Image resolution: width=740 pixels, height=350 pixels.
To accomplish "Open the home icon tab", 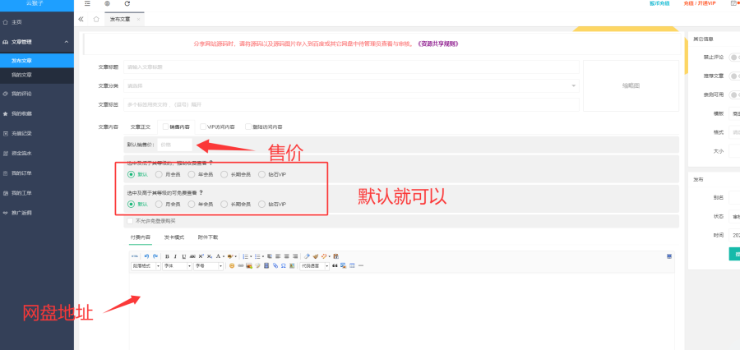I will coord(96,19).
